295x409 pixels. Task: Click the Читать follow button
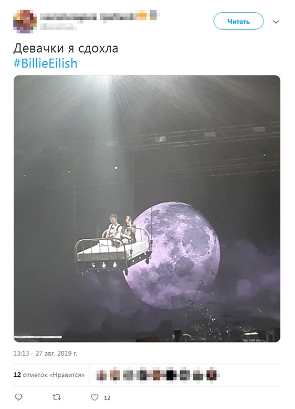[238, 21]
